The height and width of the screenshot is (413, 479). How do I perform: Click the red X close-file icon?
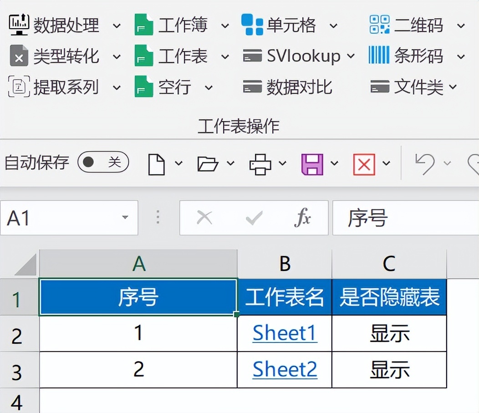point(364,164)
